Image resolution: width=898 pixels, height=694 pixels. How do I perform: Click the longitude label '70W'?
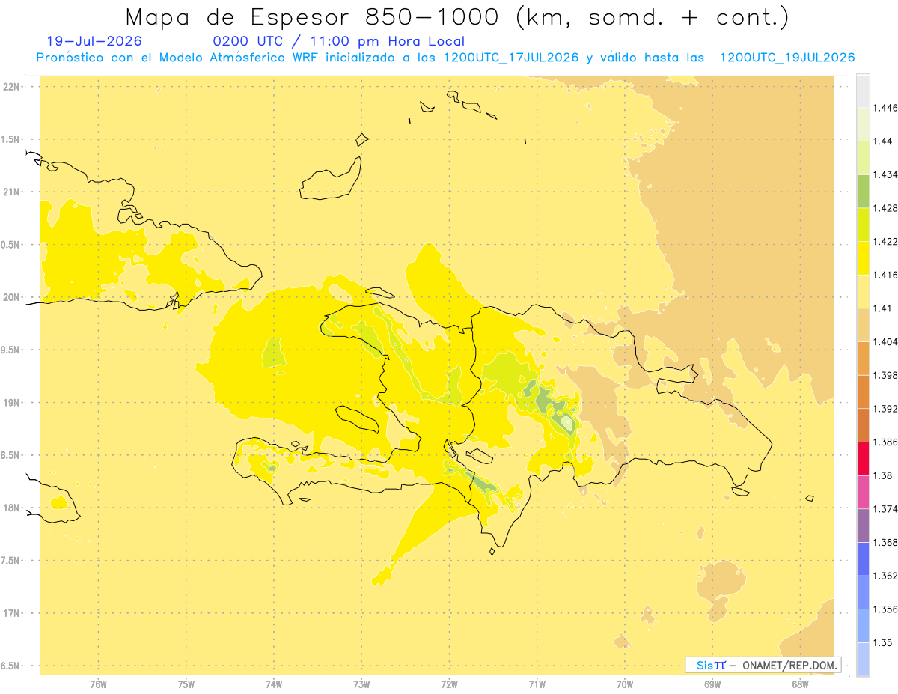pos(625,684)
